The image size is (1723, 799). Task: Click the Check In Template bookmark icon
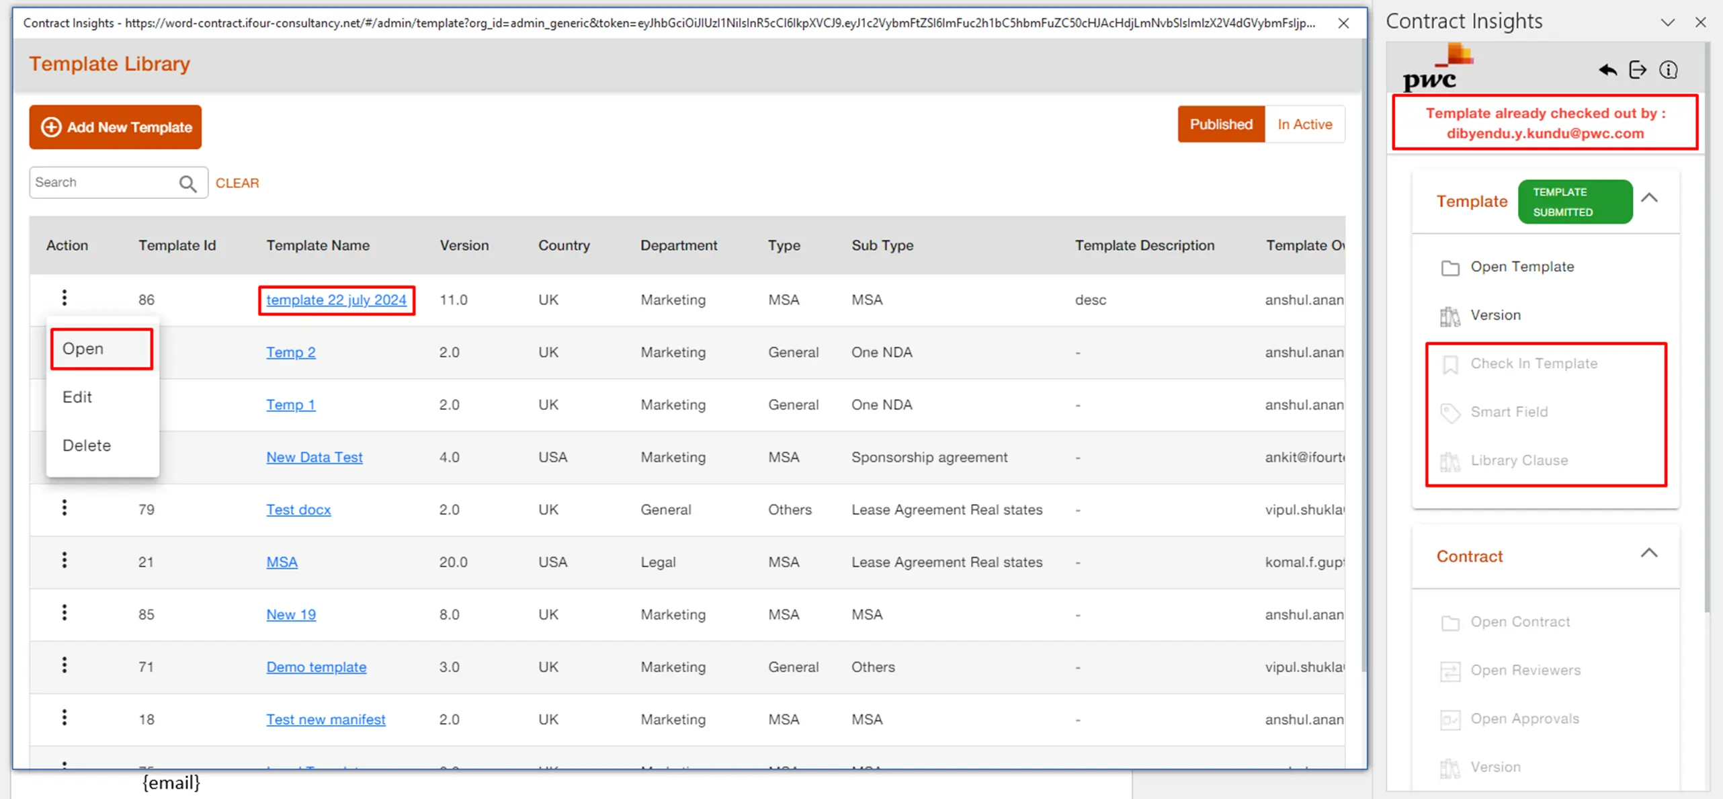coord(1450,365)
